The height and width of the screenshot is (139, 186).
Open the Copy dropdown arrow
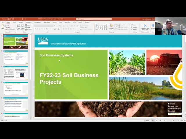[x=11, y=27]
